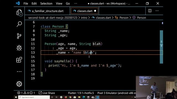Open the View menu

tap(59, 4)
